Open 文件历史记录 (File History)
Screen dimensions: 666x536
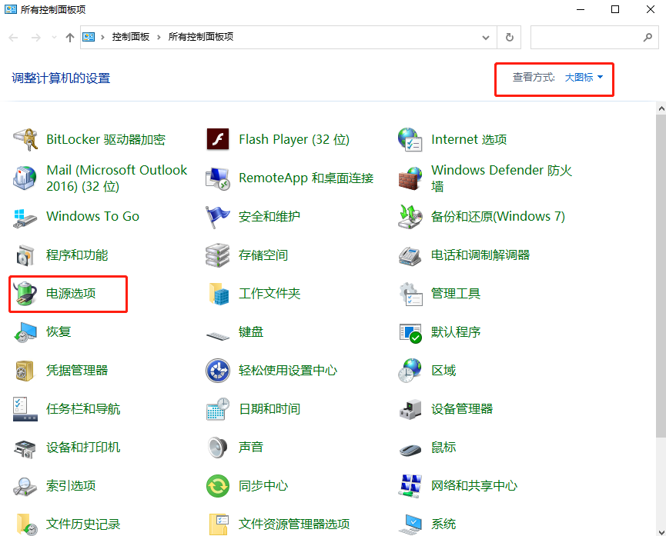(82, 524)
